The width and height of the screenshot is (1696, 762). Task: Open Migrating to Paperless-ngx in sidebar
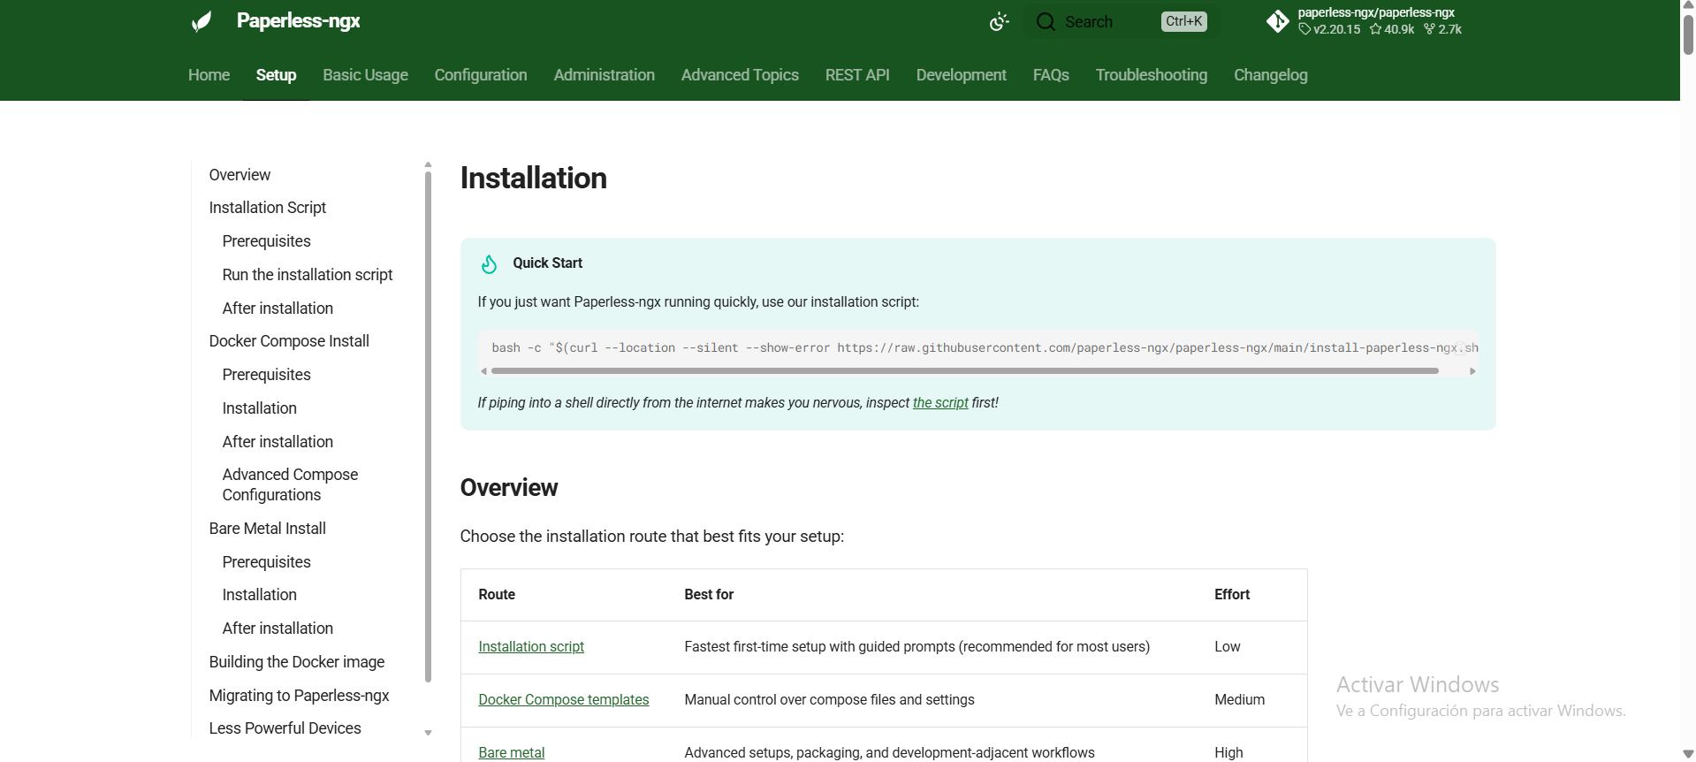(300, 696)
